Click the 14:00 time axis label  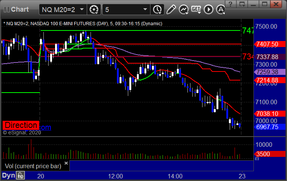175,176
